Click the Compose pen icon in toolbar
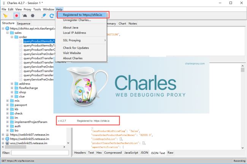 43,16
